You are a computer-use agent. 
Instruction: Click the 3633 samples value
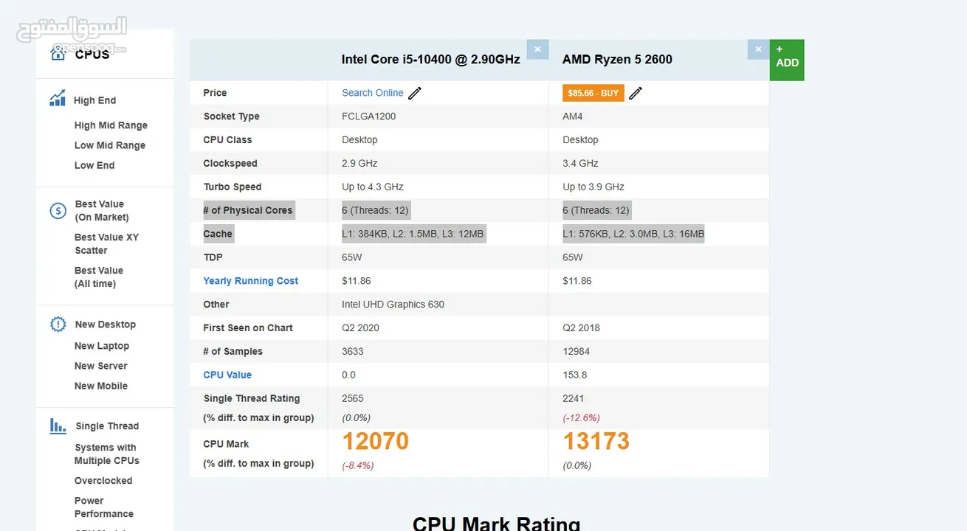click(x=353, y=352)
